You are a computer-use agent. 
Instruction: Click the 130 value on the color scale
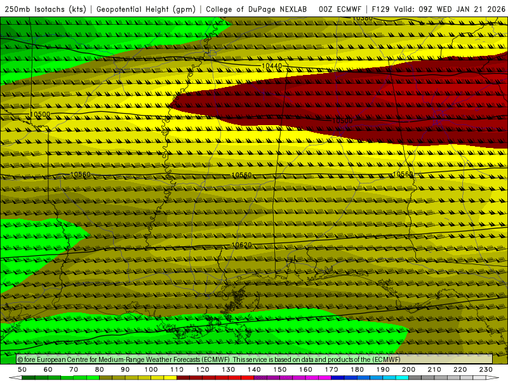[x=229, y=370]
